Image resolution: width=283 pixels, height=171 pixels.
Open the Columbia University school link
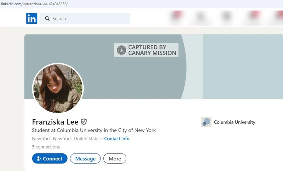tap(235, 122)
